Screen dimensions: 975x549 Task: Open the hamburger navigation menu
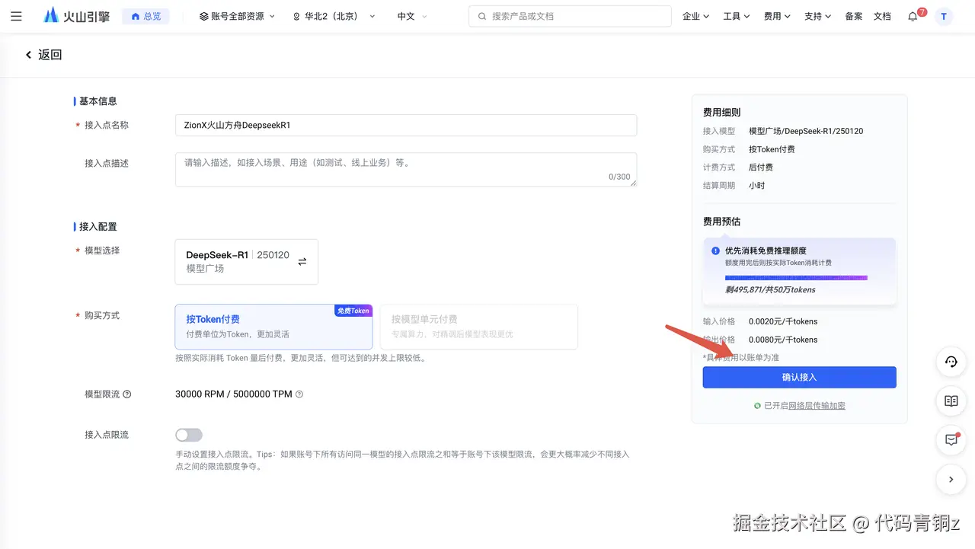click(16, 16)
